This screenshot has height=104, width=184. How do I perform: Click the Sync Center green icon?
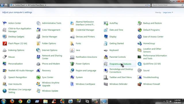38,77
